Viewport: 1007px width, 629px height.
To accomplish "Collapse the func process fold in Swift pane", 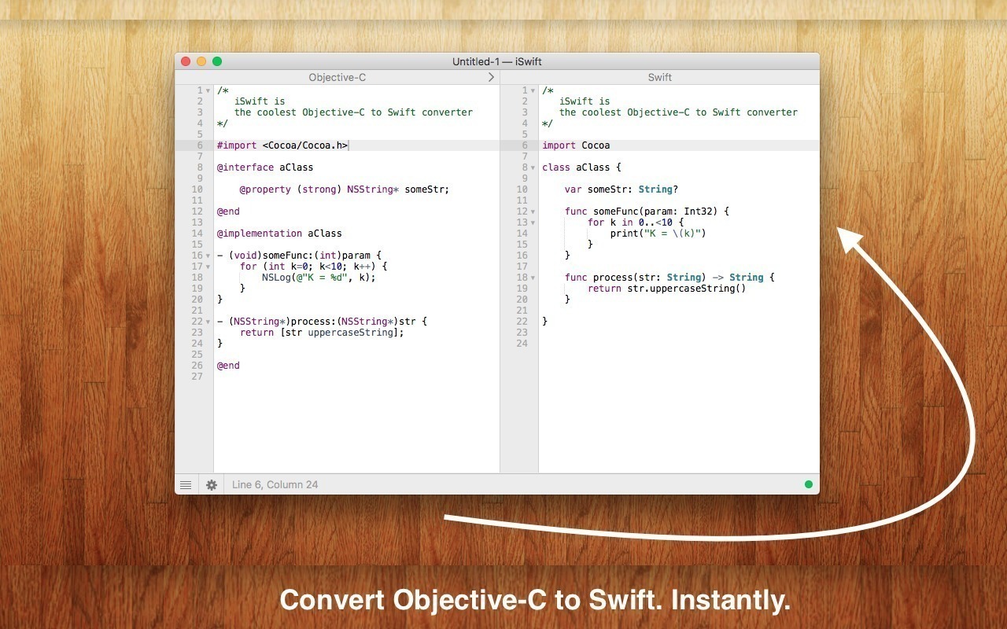I will click(533, 278).
